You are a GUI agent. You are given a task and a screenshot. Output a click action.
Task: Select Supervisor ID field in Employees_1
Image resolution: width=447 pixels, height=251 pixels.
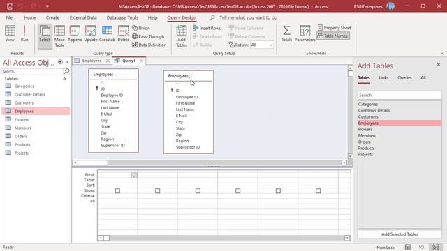(x=188, y=147)
